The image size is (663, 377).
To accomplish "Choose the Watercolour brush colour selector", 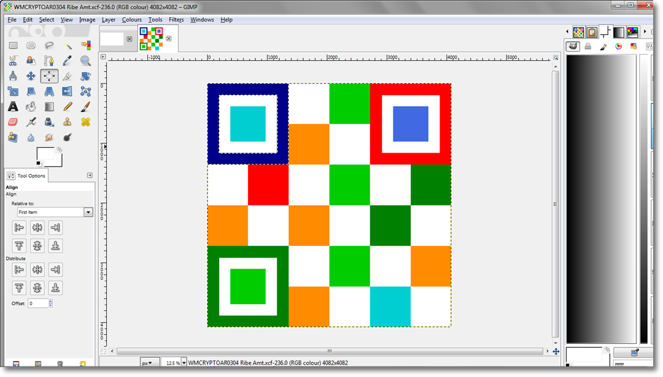I will [603, 47].
